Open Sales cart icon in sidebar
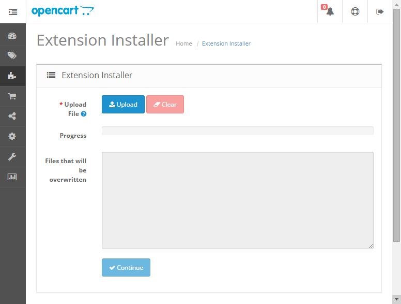The height and width of the screenshot is (304, 401). pyautogui.click(x=12, y=96)
